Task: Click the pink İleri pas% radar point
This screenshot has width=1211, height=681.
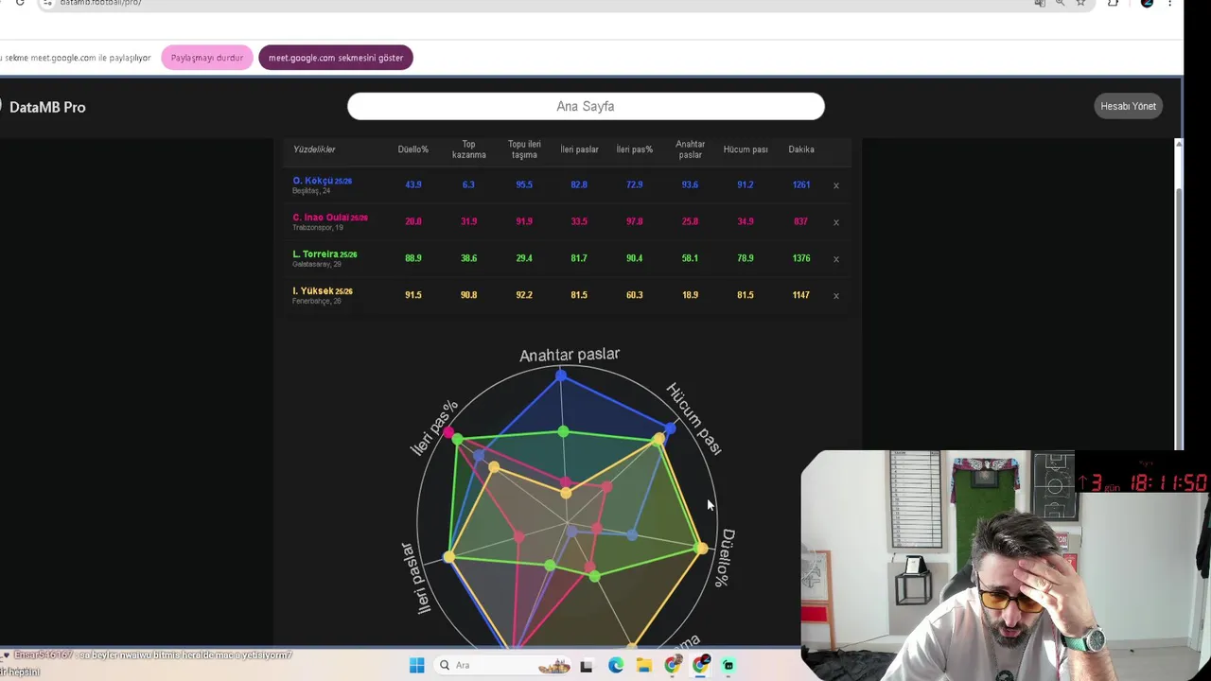Action: tap(448, 432)
